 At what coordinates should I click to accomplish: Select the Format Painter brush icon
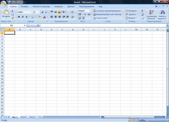[12, 18]
